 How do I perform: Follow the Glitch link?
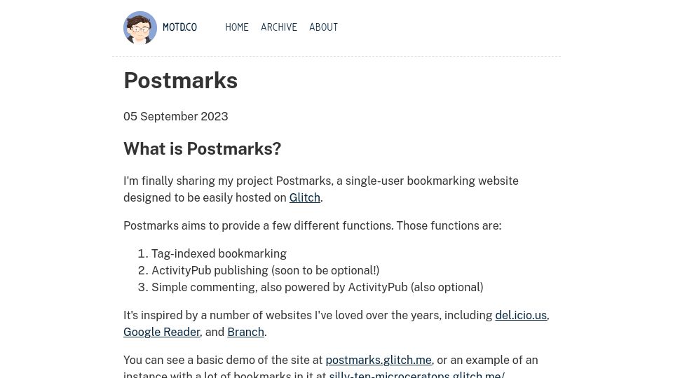(x=305, y=197)
